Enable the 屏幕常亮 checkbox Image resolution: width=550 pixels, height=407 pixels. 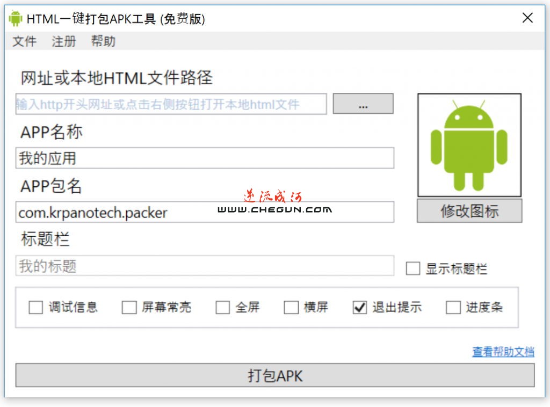[129, 308]
